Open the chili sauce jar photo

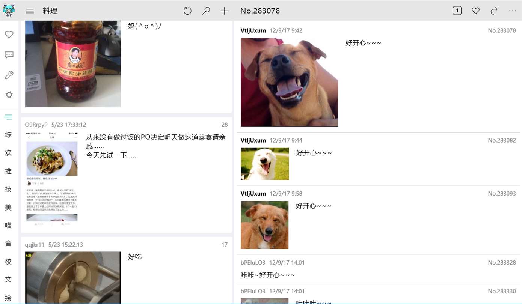(73, 64)
